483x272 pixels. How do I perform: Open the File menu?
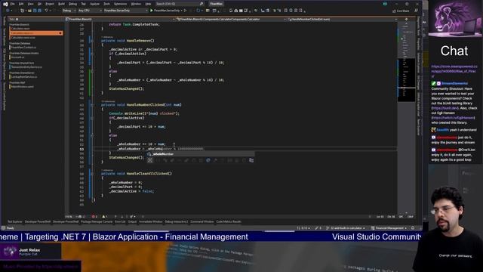pyautogui.click(x=13, y=4)
